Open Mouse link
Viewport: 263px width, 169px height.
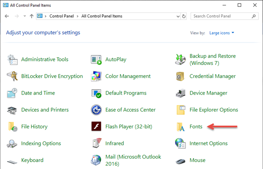tap(198, 160)
